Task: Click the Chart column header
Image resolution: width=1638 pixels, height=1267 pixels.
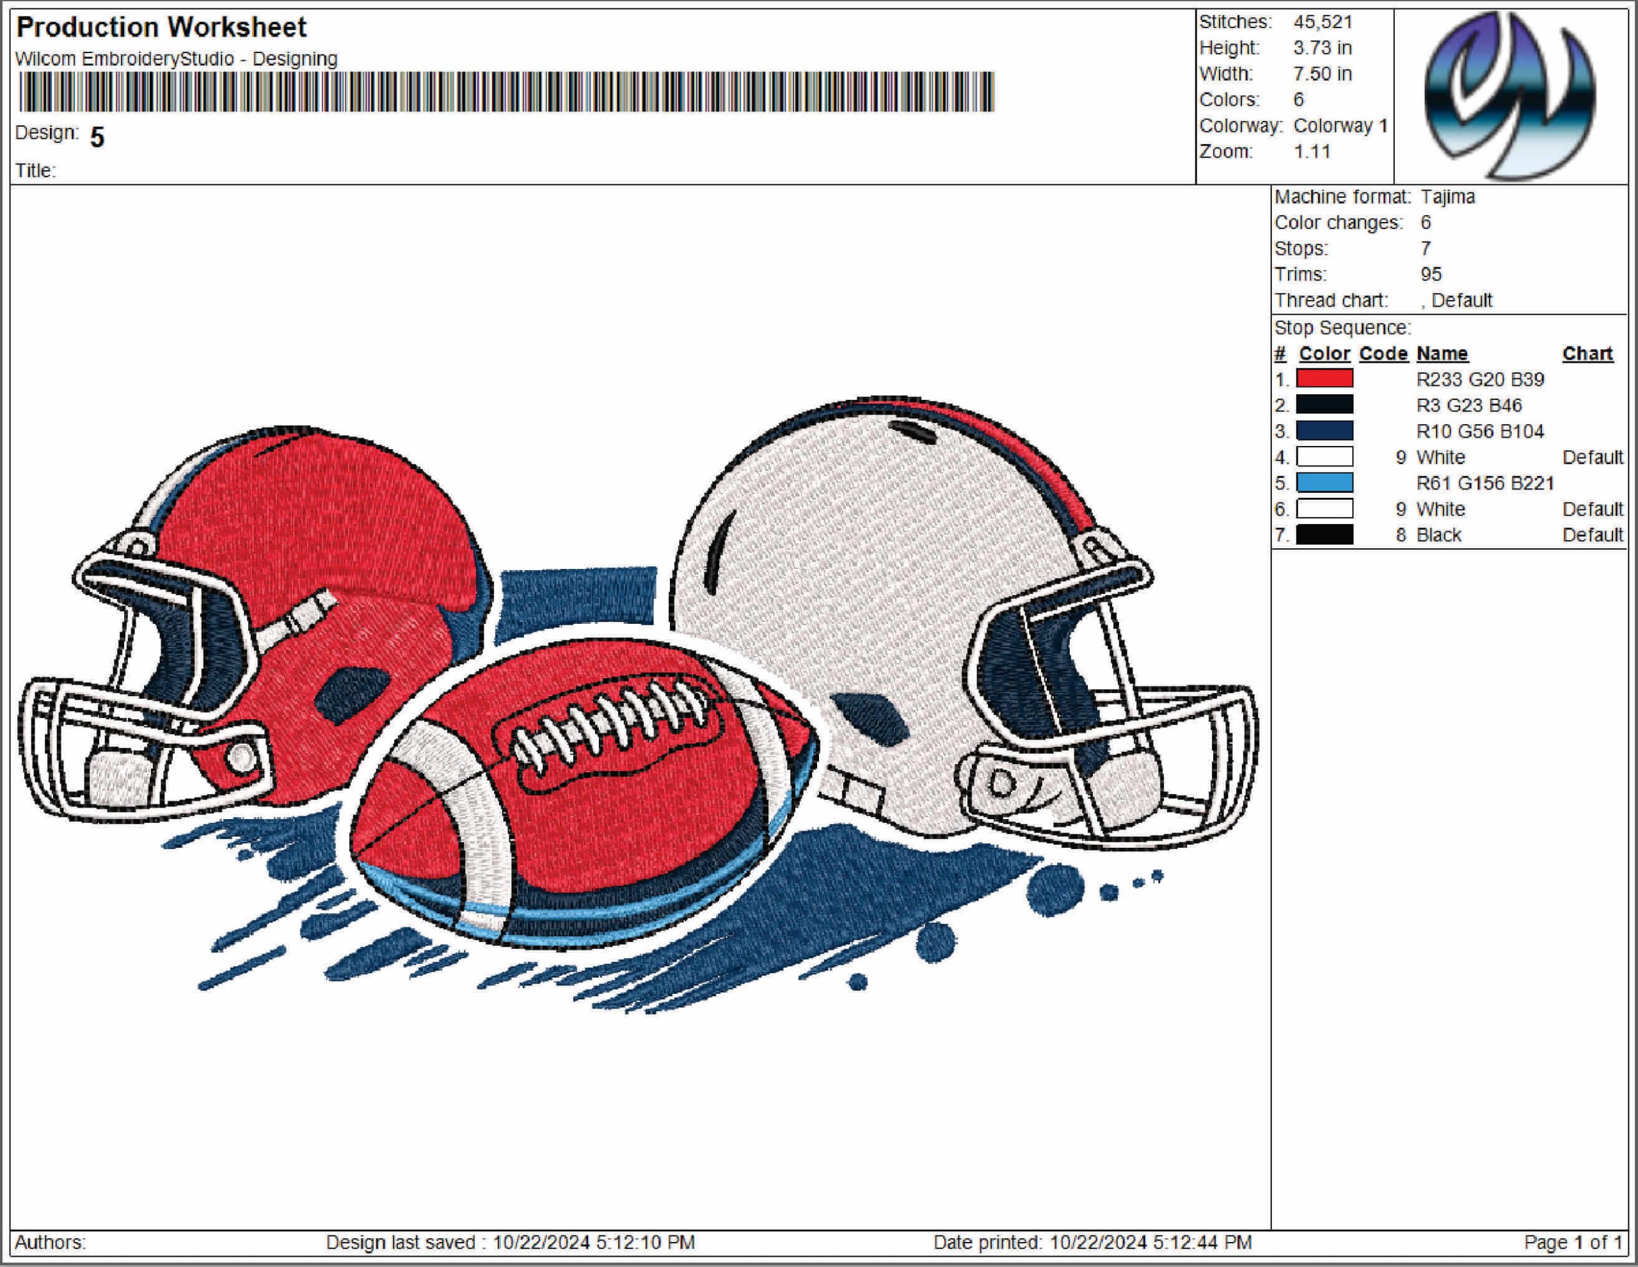Action: (1587, 353)
